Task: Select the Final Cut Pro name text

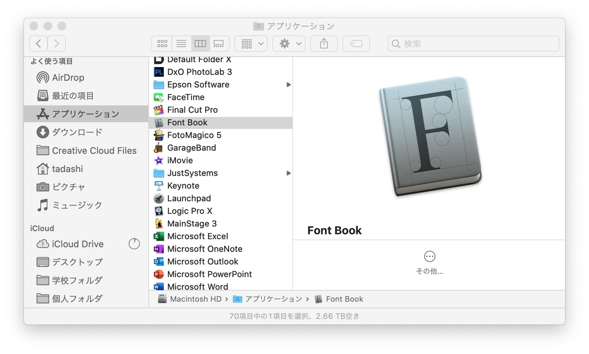Action: click(192, 110)
